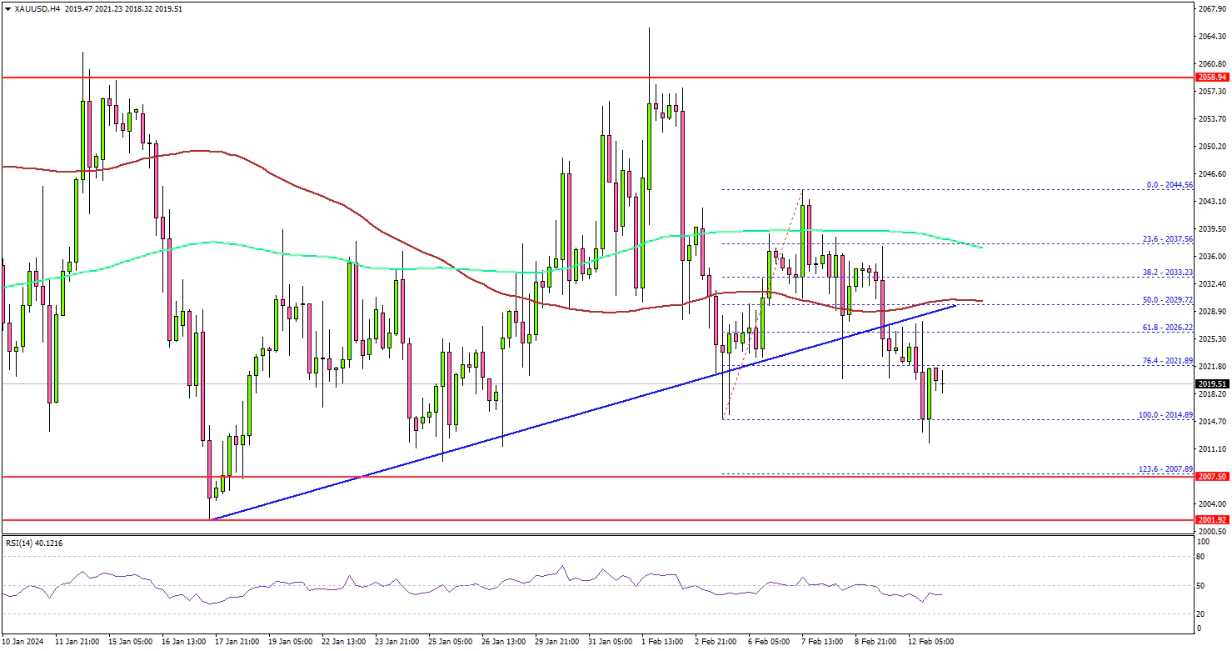Click the current price 2019.51 label

point(1212,384)
